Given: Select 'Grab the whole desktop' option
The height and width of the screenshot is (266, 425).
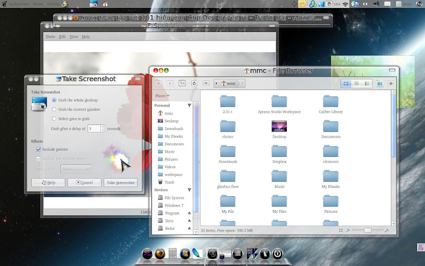Looking at the screenshot, I should [75, 100].
